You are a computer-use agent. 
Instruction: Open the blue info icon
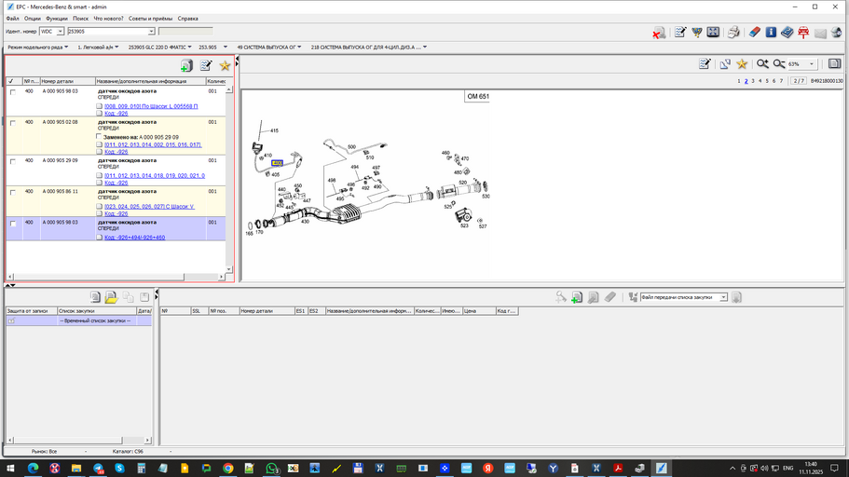tap(771, 33)
